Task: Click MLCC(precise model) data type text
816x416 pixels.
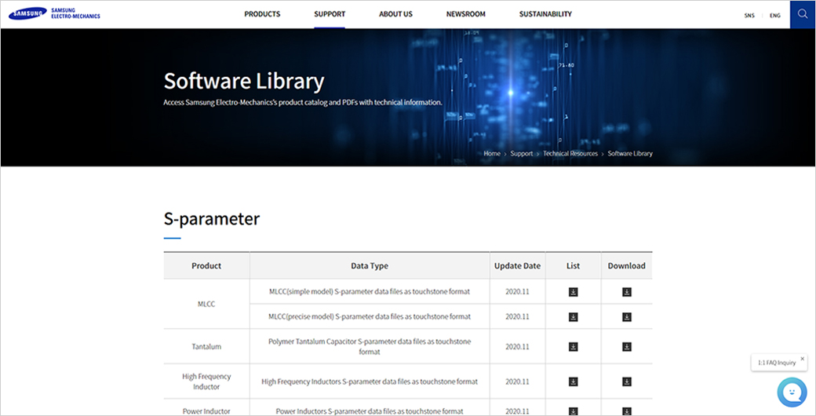Action: click(x=370, y=316)
